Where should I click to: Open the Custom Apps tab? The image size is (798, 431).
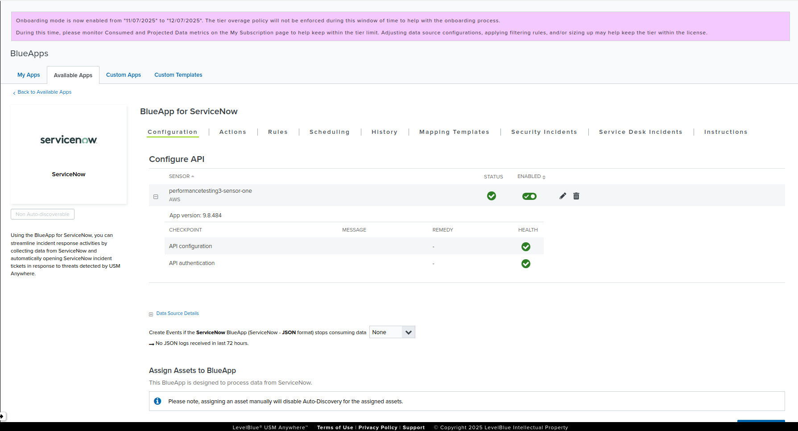pos(124,75)
